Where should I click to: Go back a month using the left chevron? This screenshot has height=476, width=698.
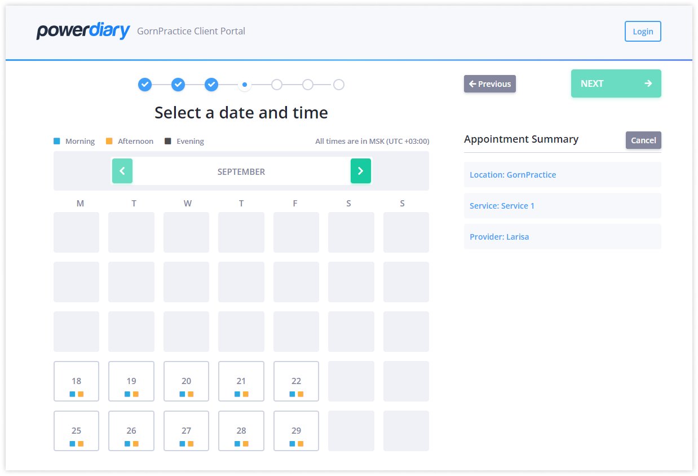(x=122, y=171)
